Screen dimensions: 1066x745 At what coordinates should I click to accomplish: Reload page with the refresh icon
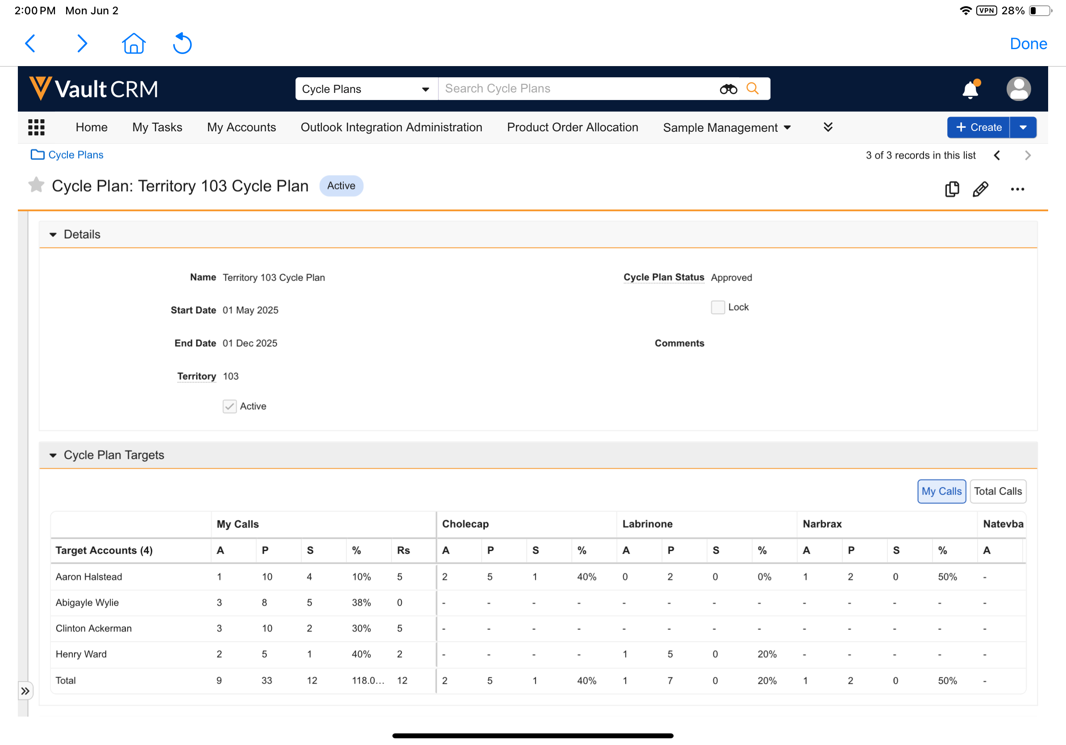[x=182, y=44]
